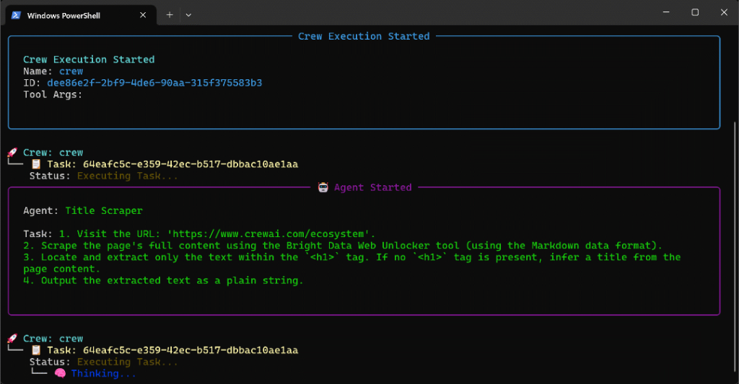This screenshot has height=384, width=739.
Task: Click the robot icon beside Agent Started
Action: point(323,187)
